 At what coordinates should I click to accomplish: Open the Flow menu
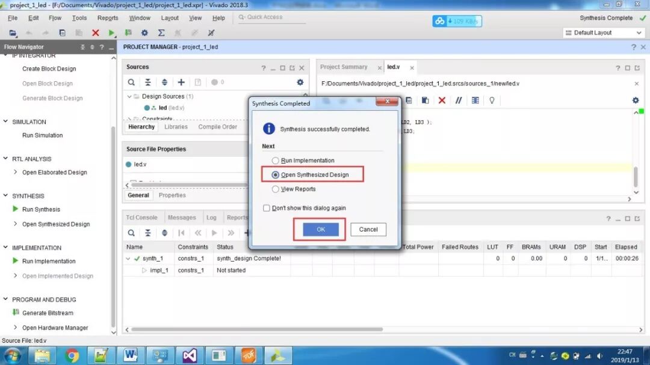point(55,18)
